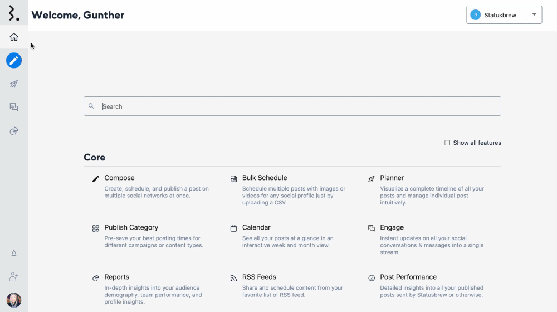Open Engage via the chat bubbles sidebar icon
The image size is (557, 312).
tap(14, 108)
